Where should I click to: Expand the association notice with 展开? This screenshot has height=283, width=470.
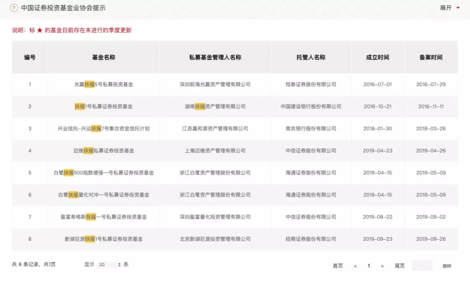pos(446,8)
